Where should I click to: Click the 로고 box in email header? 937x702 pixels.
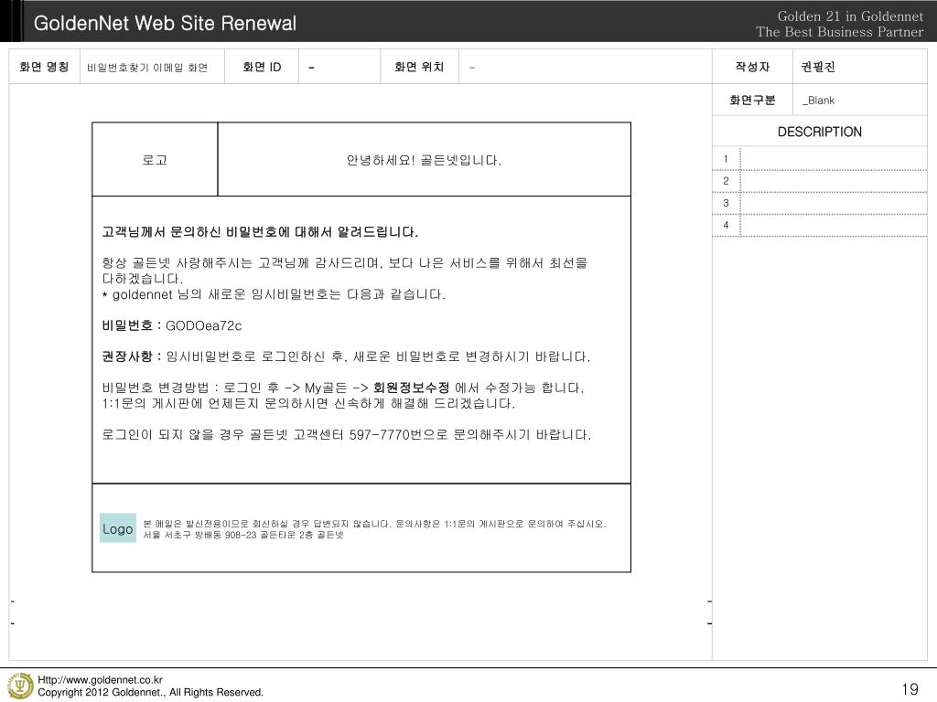click(x=155, y=159)
